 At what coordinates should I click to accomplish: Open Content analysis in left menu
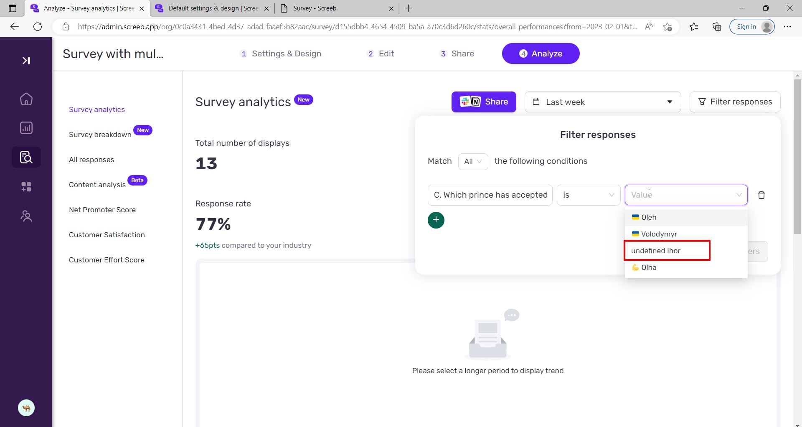tap(97, 185)
